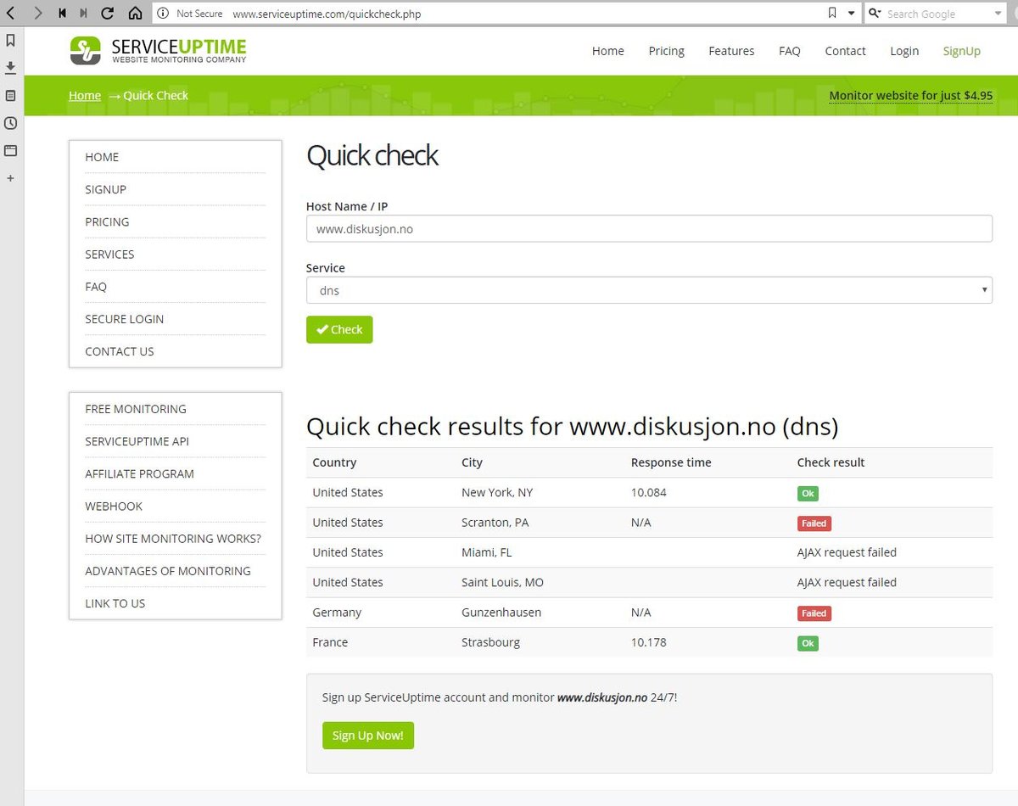Click Ok badge in Strasbourg row
The height and width of the screenshot is (806, 1018).
pos(808,643)
